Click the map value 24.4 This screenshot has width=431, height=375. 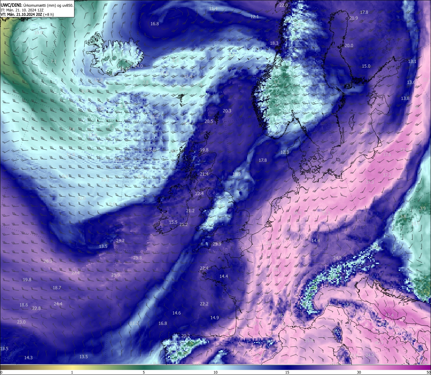click(x=58, y=304)
